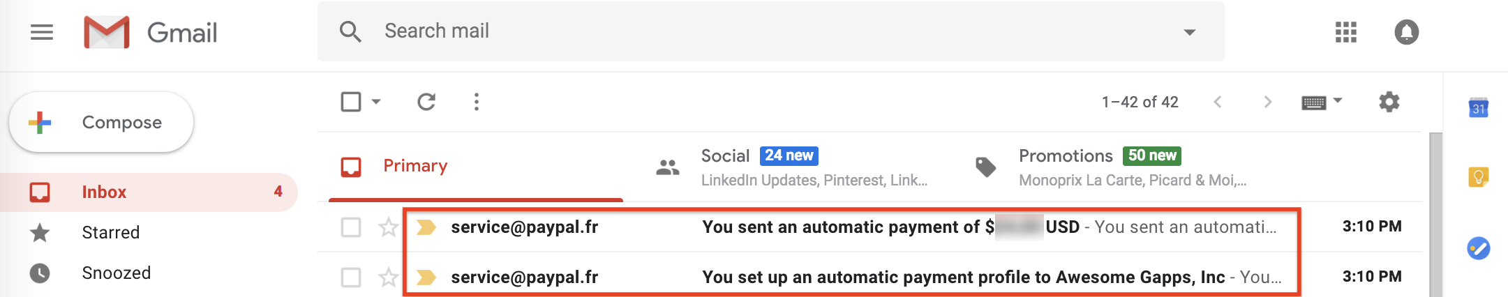This screenshot has width=1508, height=297.
Task: Show search options dropdown arrow
Action: (x=1190, y=32)
